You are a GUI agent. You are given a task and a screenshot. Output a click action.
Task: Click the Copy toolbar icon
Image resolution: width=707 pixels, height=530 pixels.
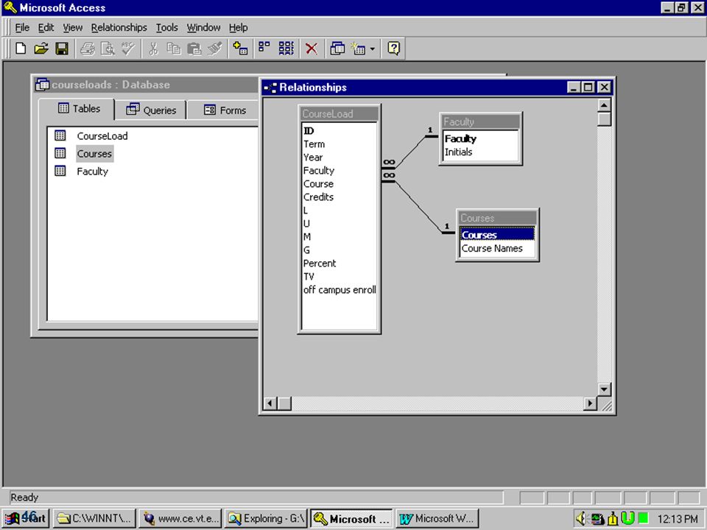pos(174,49)
